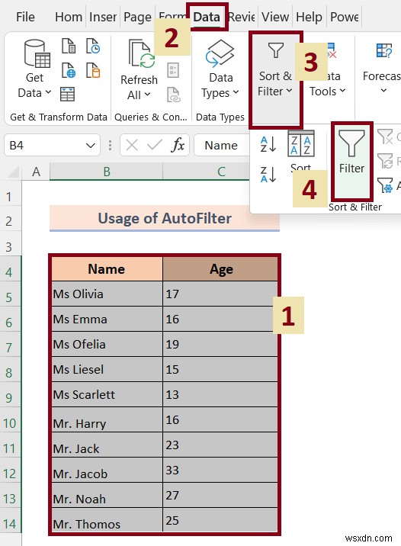Open the View ribbon tab
The image size is (401, 546).
coord(275,17)
